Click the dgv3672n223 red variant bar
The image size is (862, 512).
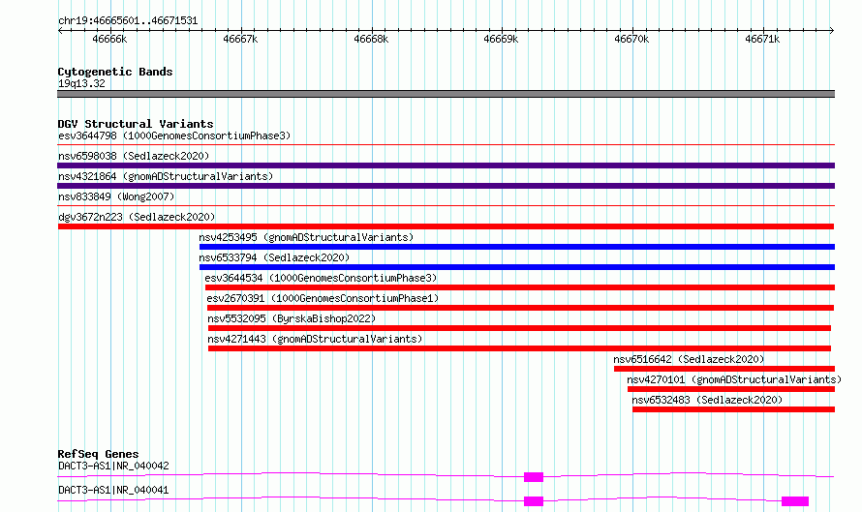[446, 226]
